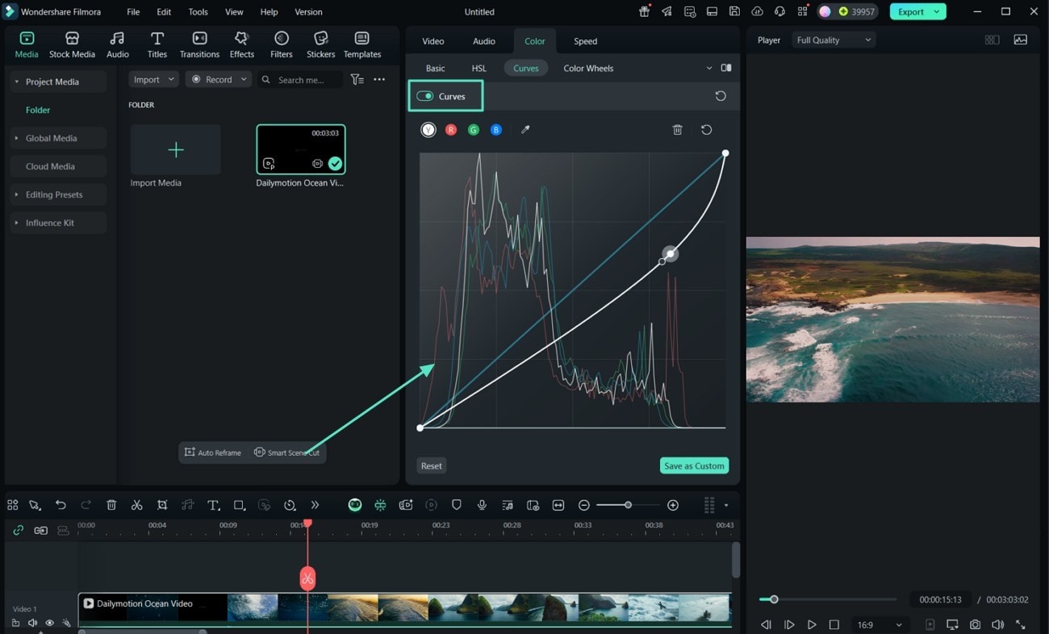The image size is (1049, 634).
Task: Add text with the timeline Text tool
Action: click(x=213, y=505)
